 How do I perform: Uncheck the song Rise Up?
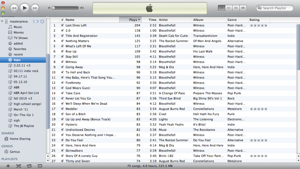(62, 51)
